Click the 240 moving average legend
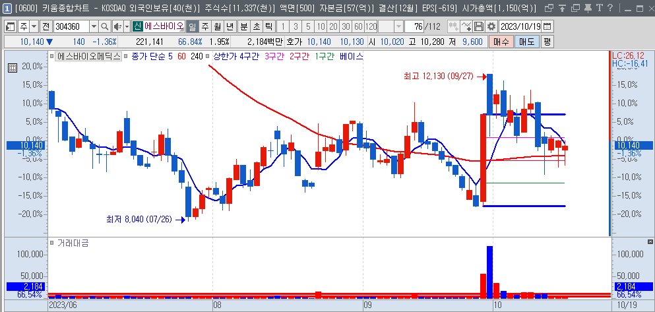Image resolution: width=655 pixels, height=312 pixels. pos(197,56)
